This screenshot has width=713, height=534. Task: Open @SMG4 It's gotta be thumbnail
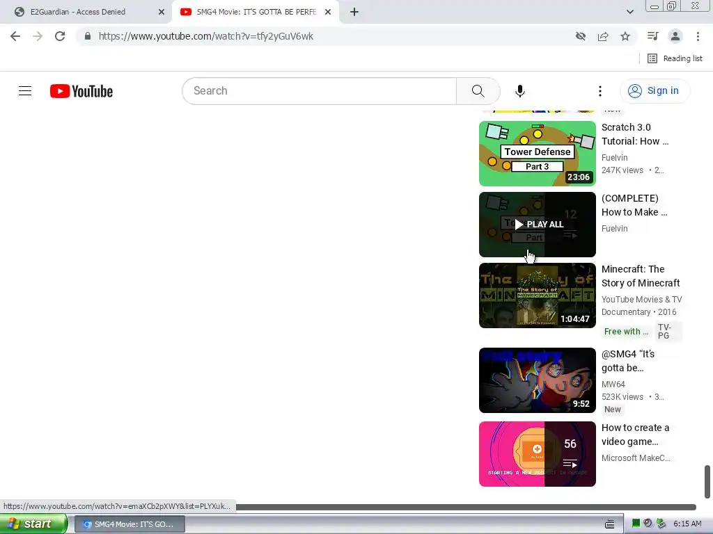[537, 380]
